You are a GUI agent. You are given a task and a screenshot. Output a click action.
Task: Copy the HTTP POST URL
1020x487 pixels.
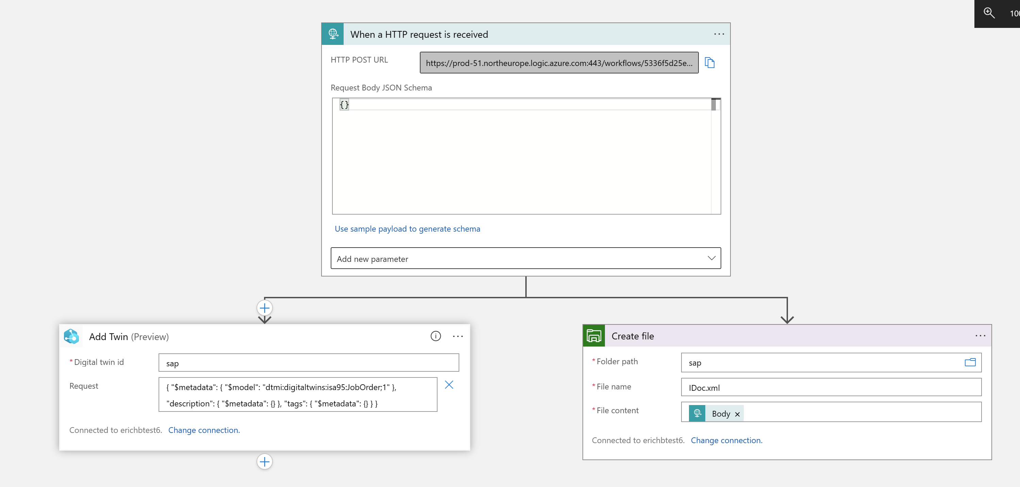pyautogui.click(x=710, y=63)
